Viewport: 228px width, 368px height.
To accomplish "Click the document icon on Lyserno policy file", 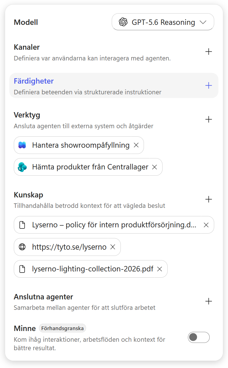I will [x=22, y=225].
